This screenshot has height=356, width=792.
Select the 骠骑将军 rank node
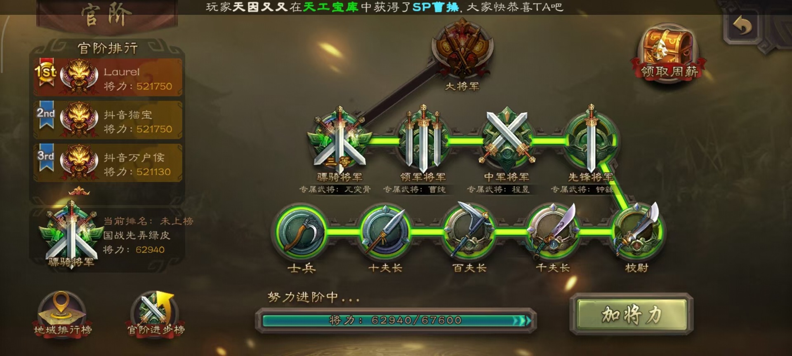339,140
